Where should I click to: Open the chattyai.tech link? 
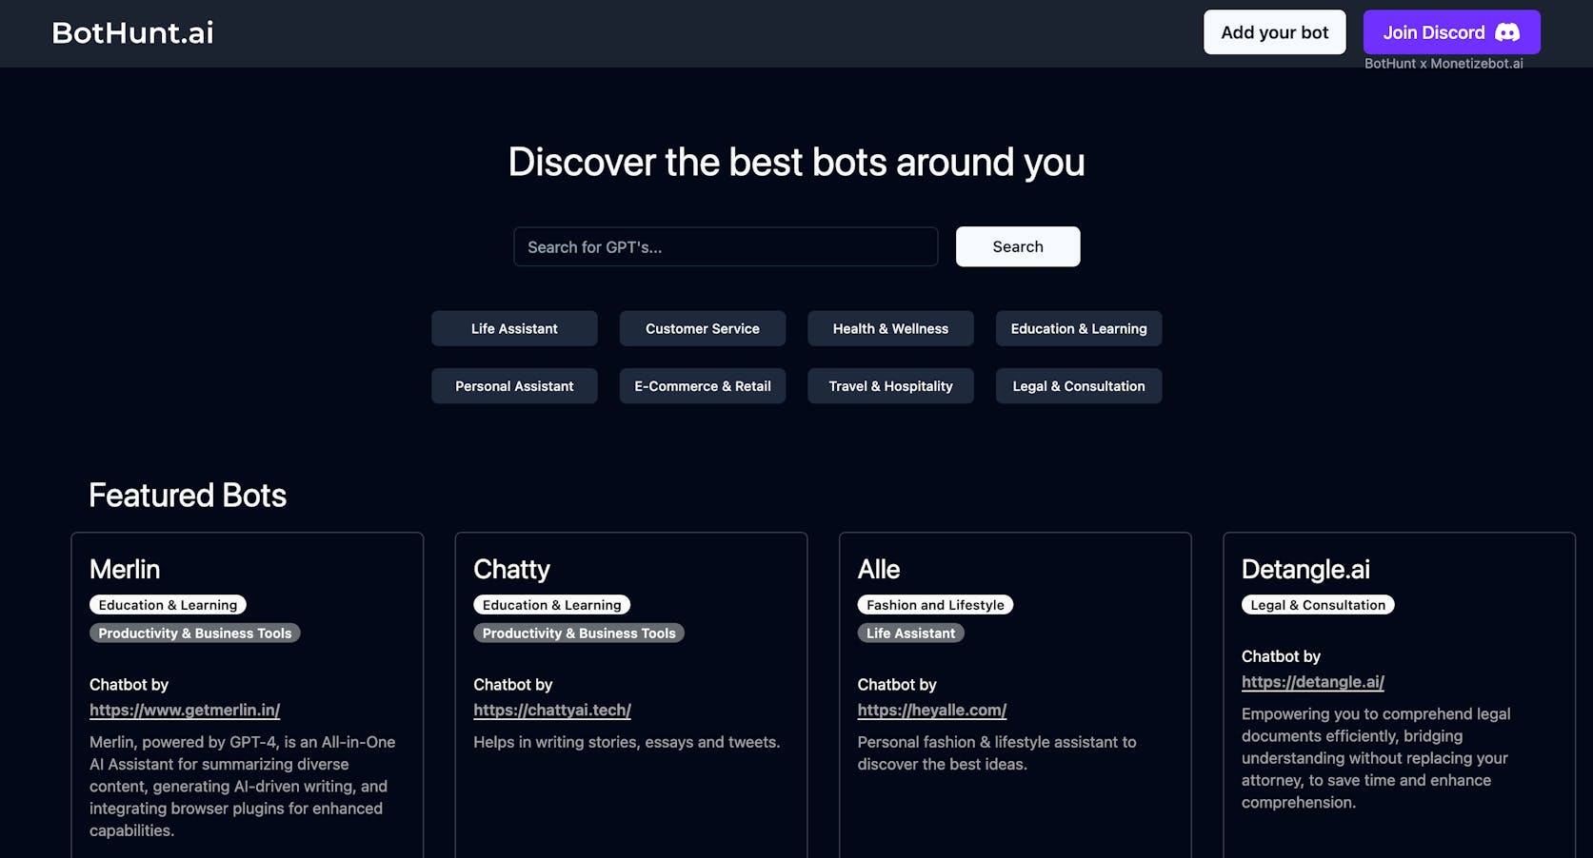[552, 710]
